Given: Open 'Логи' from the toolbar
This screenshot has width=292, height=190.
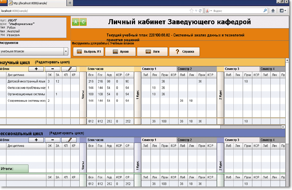Looking at the screenshot, I should tap(152, 52).
